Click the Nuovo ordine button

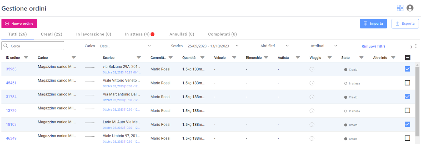(19, 23)
